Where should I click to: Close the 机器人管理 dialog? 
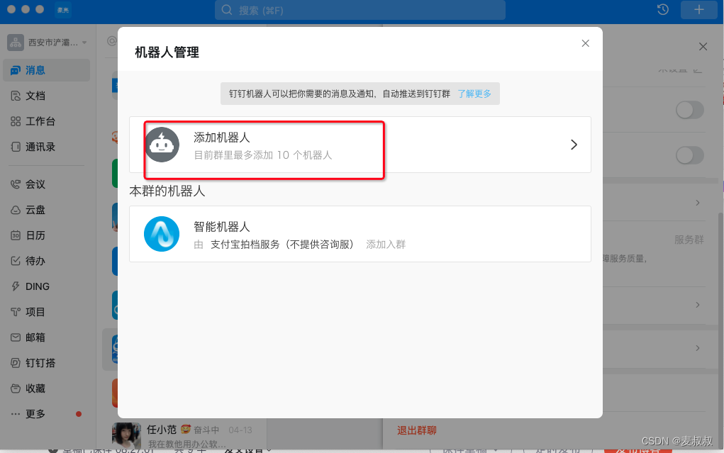pyautogui.click(x=585, y=43)
